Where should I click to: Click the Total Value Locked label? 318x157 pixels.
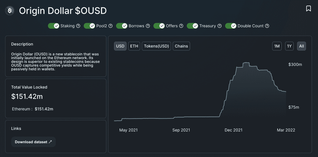click(x=29, y=87)
